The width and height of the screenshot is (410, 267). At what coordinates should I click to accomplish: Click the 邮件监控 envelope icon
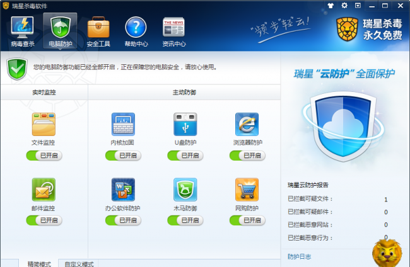44,190
